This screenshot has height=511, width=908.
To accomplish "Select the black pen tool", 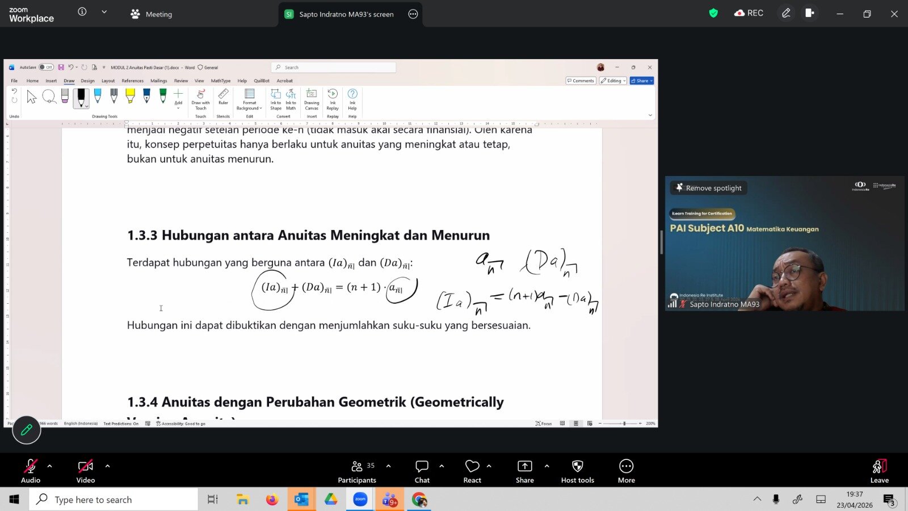I will click(x=81, y=98).
